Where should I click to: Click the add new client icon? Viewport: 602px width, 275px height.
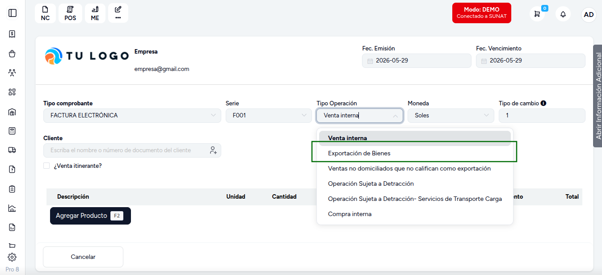213,150
